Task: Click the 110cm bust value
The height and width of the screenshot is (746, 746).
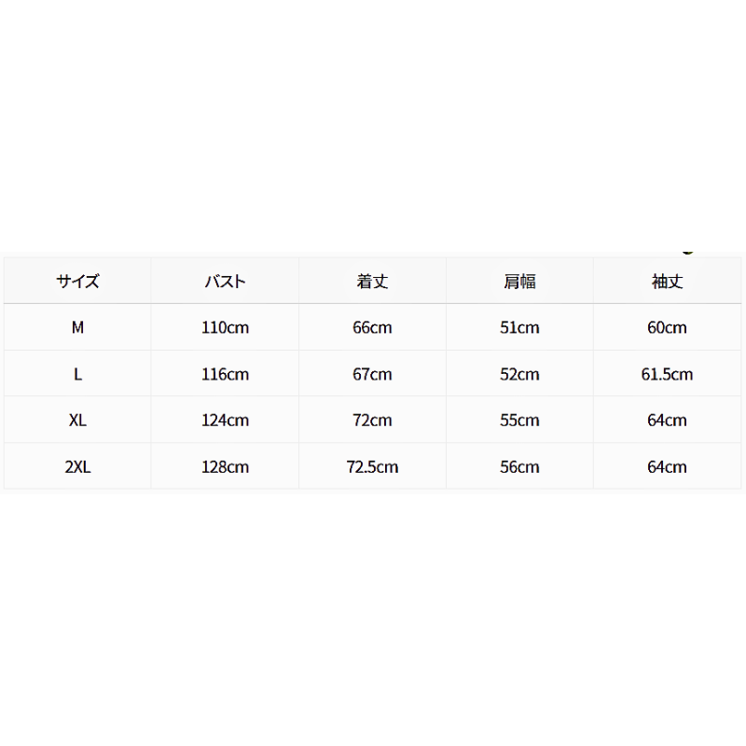Action: pyautogui.click(x=225, y=327)
